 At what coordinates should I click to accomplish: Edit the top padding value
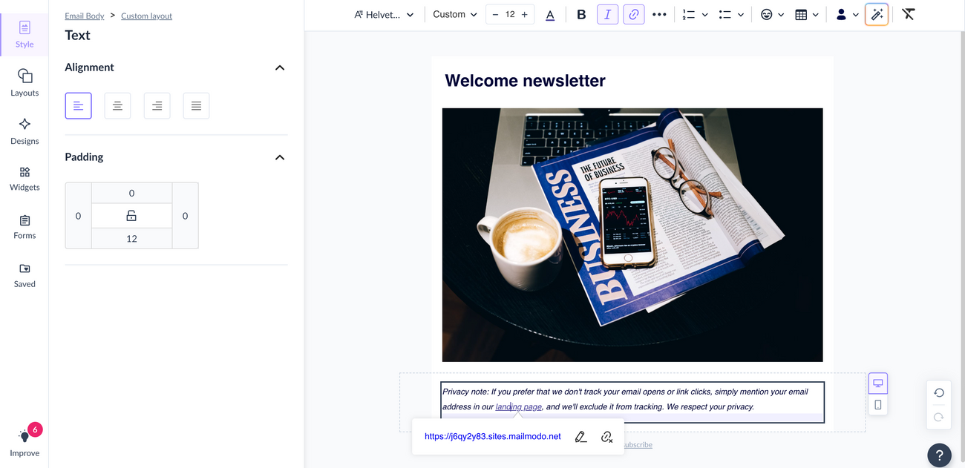coord(131,193)
